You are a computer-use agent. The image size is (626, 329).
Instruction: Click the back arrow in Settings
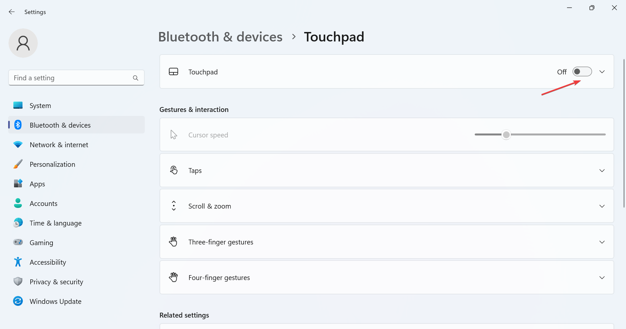(12, 12)
